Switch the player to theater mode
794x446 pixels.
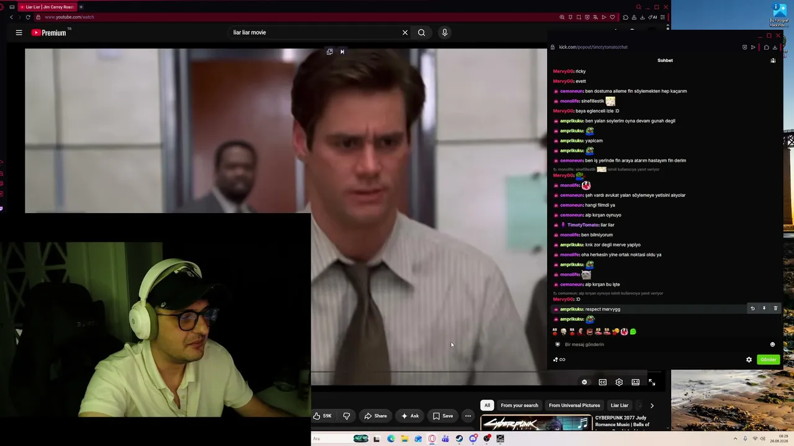tap(635, 382)
